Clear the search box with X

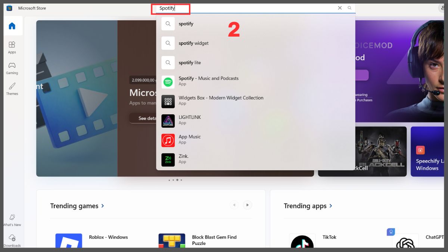[x=340, y=8]
